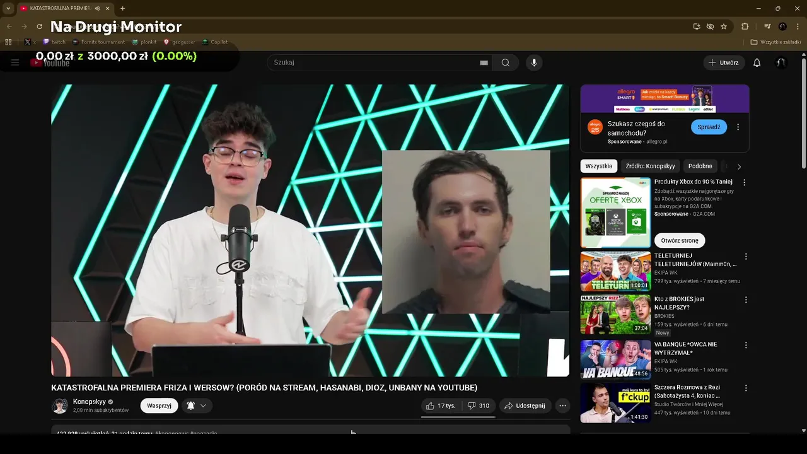Viewport: 807px width, 454px height.
Task: Go forward in browser history
Action: pyautogui.click(x=24, y=26)
